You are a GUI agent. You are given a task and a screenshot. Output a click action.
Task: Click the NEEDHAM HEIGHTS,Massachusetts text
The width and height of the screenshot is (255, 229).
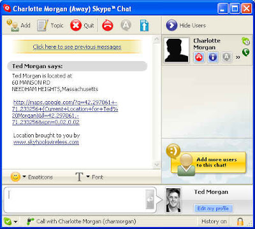(x=55, y=89)
